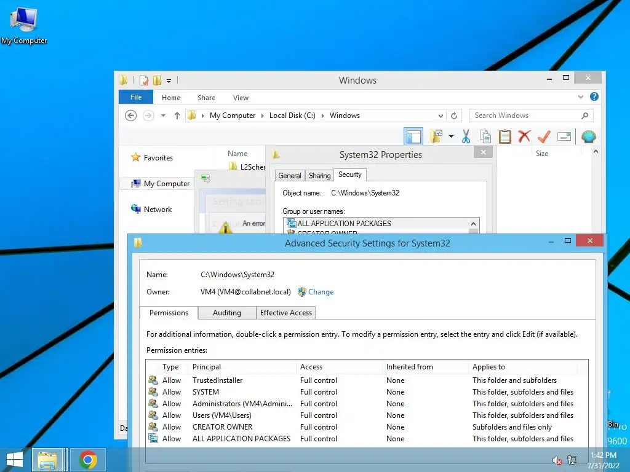
Task: Click the Rename toolbar icon
Action: click(564, 136)
